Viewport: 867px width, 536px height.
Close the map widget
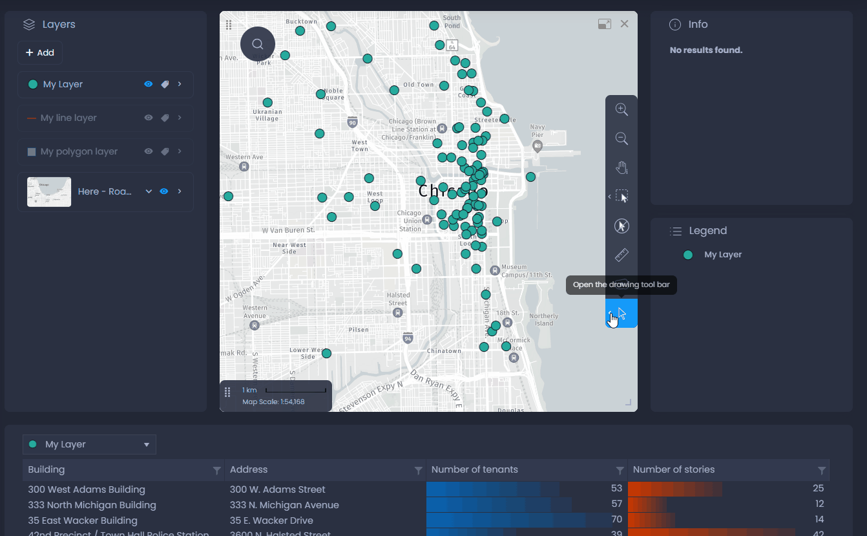pos(624,24)
